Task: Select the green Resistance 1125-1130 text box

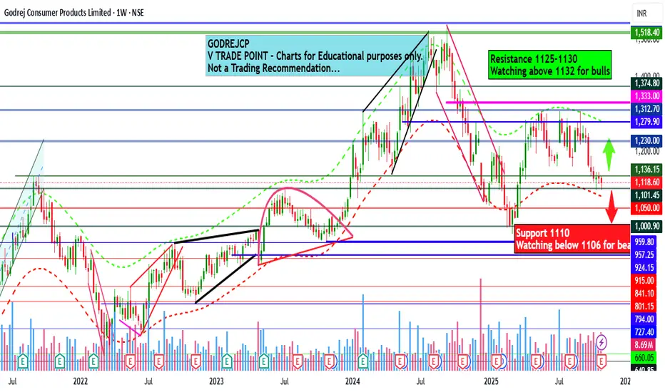Action: click(x=549, y=65)
